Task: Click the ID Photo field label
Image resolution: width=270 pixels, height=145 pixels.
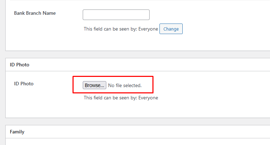Action: pos(24,84)
